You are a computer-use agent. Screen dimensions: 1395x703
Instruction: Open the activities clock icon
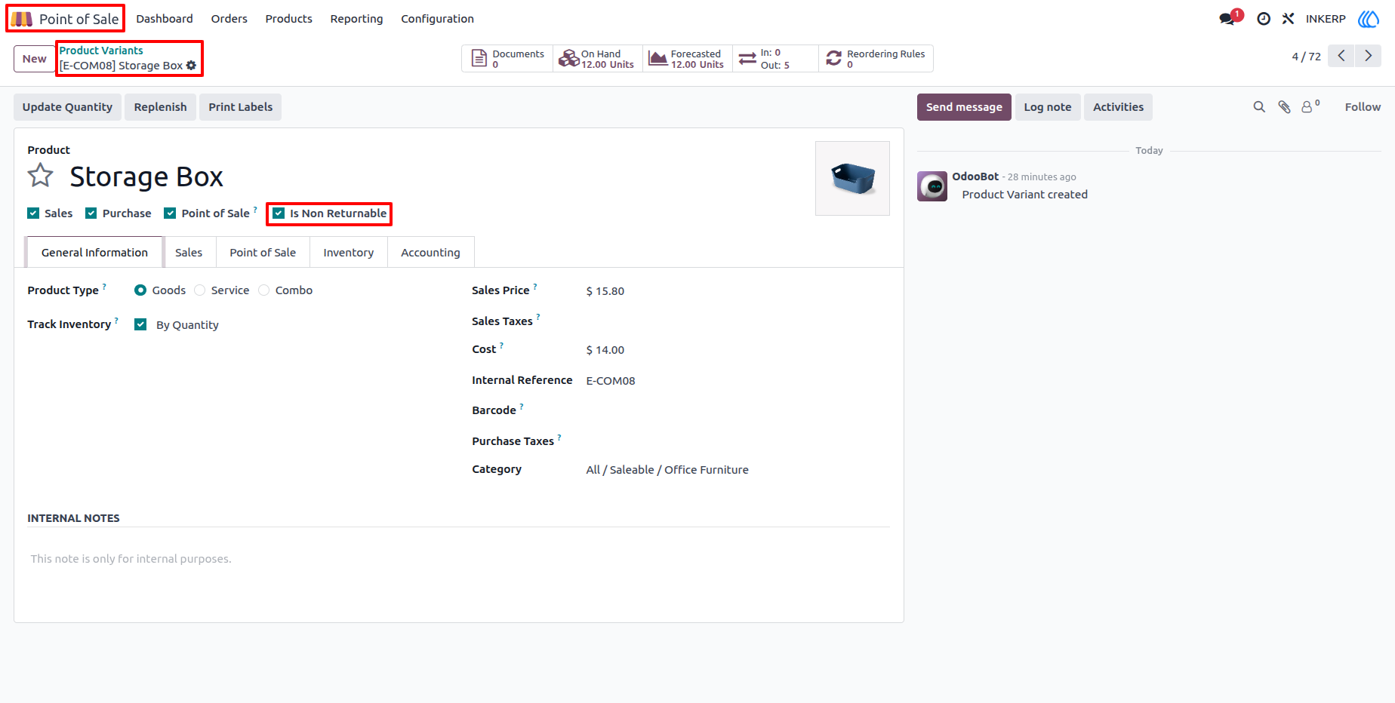tap(1264, 19)
